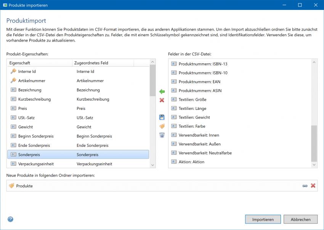Click up arrow of CSV fields scrollbar

pos(314,62)
